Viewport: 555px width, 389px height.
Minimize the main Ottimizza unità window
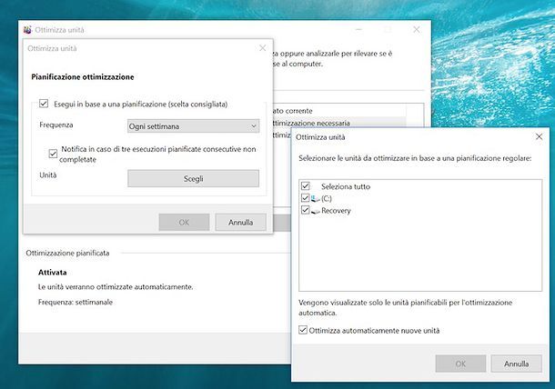coord(358,30)
